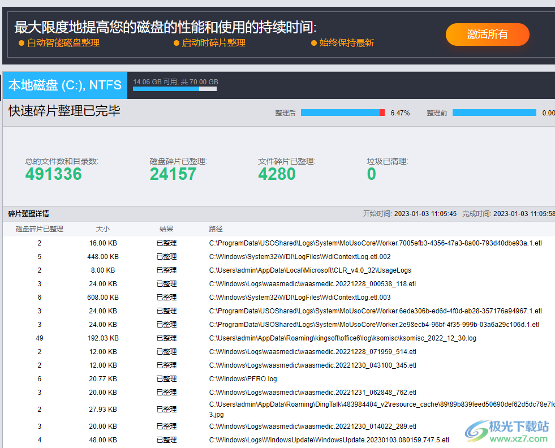The height and width of the screenshot is (448, 555).
Task: Click the 结果 column header
Action: point(166,229)
